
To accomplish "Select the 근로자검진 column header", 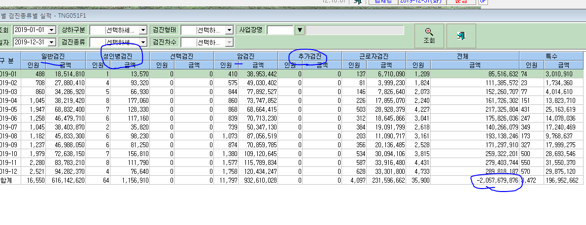I will [x=374, y=56].
